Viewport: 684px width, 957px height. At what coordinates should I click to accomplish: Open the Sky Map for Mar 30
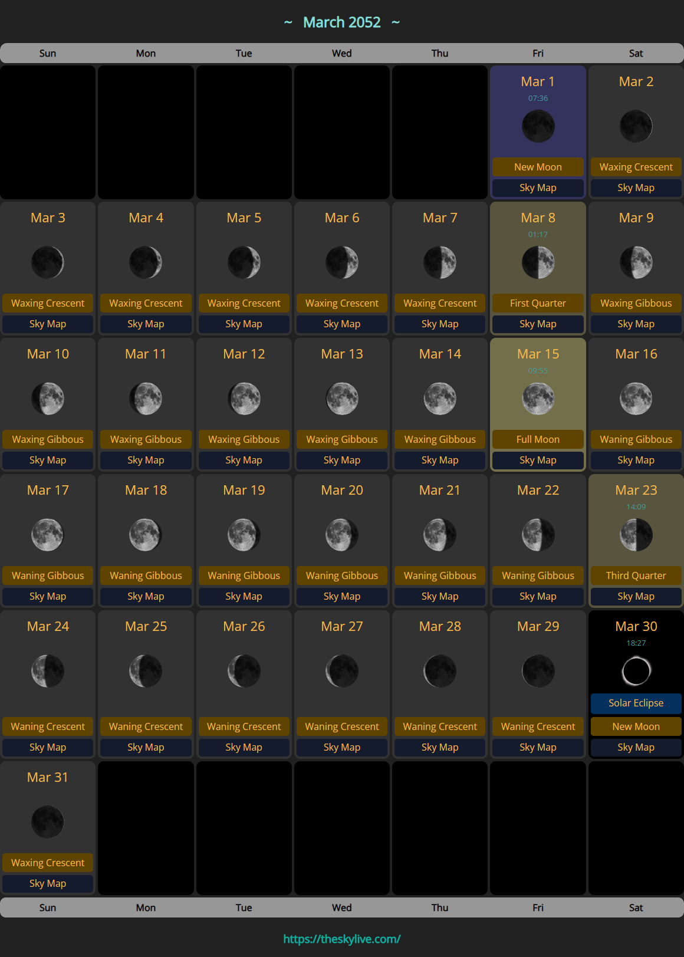(x=636, y=747)
